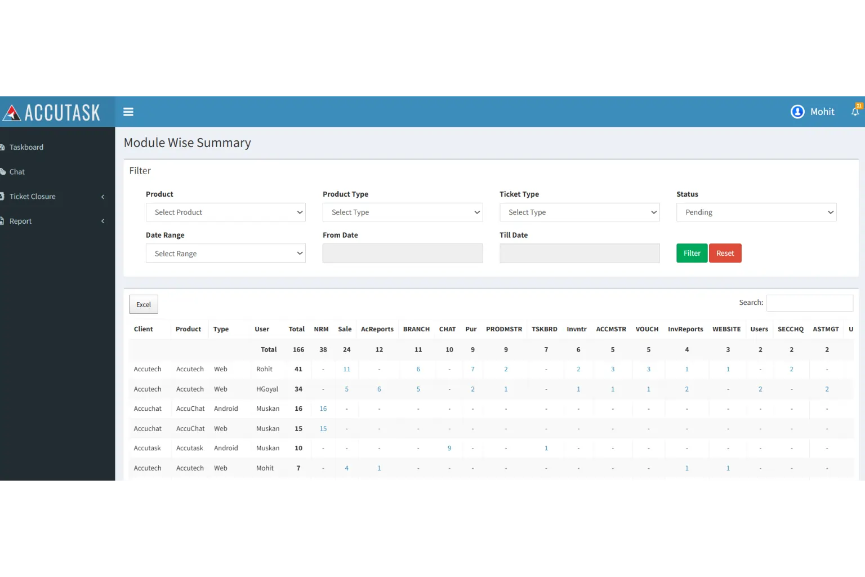Sort by the InvReports column header

point(685,329)
